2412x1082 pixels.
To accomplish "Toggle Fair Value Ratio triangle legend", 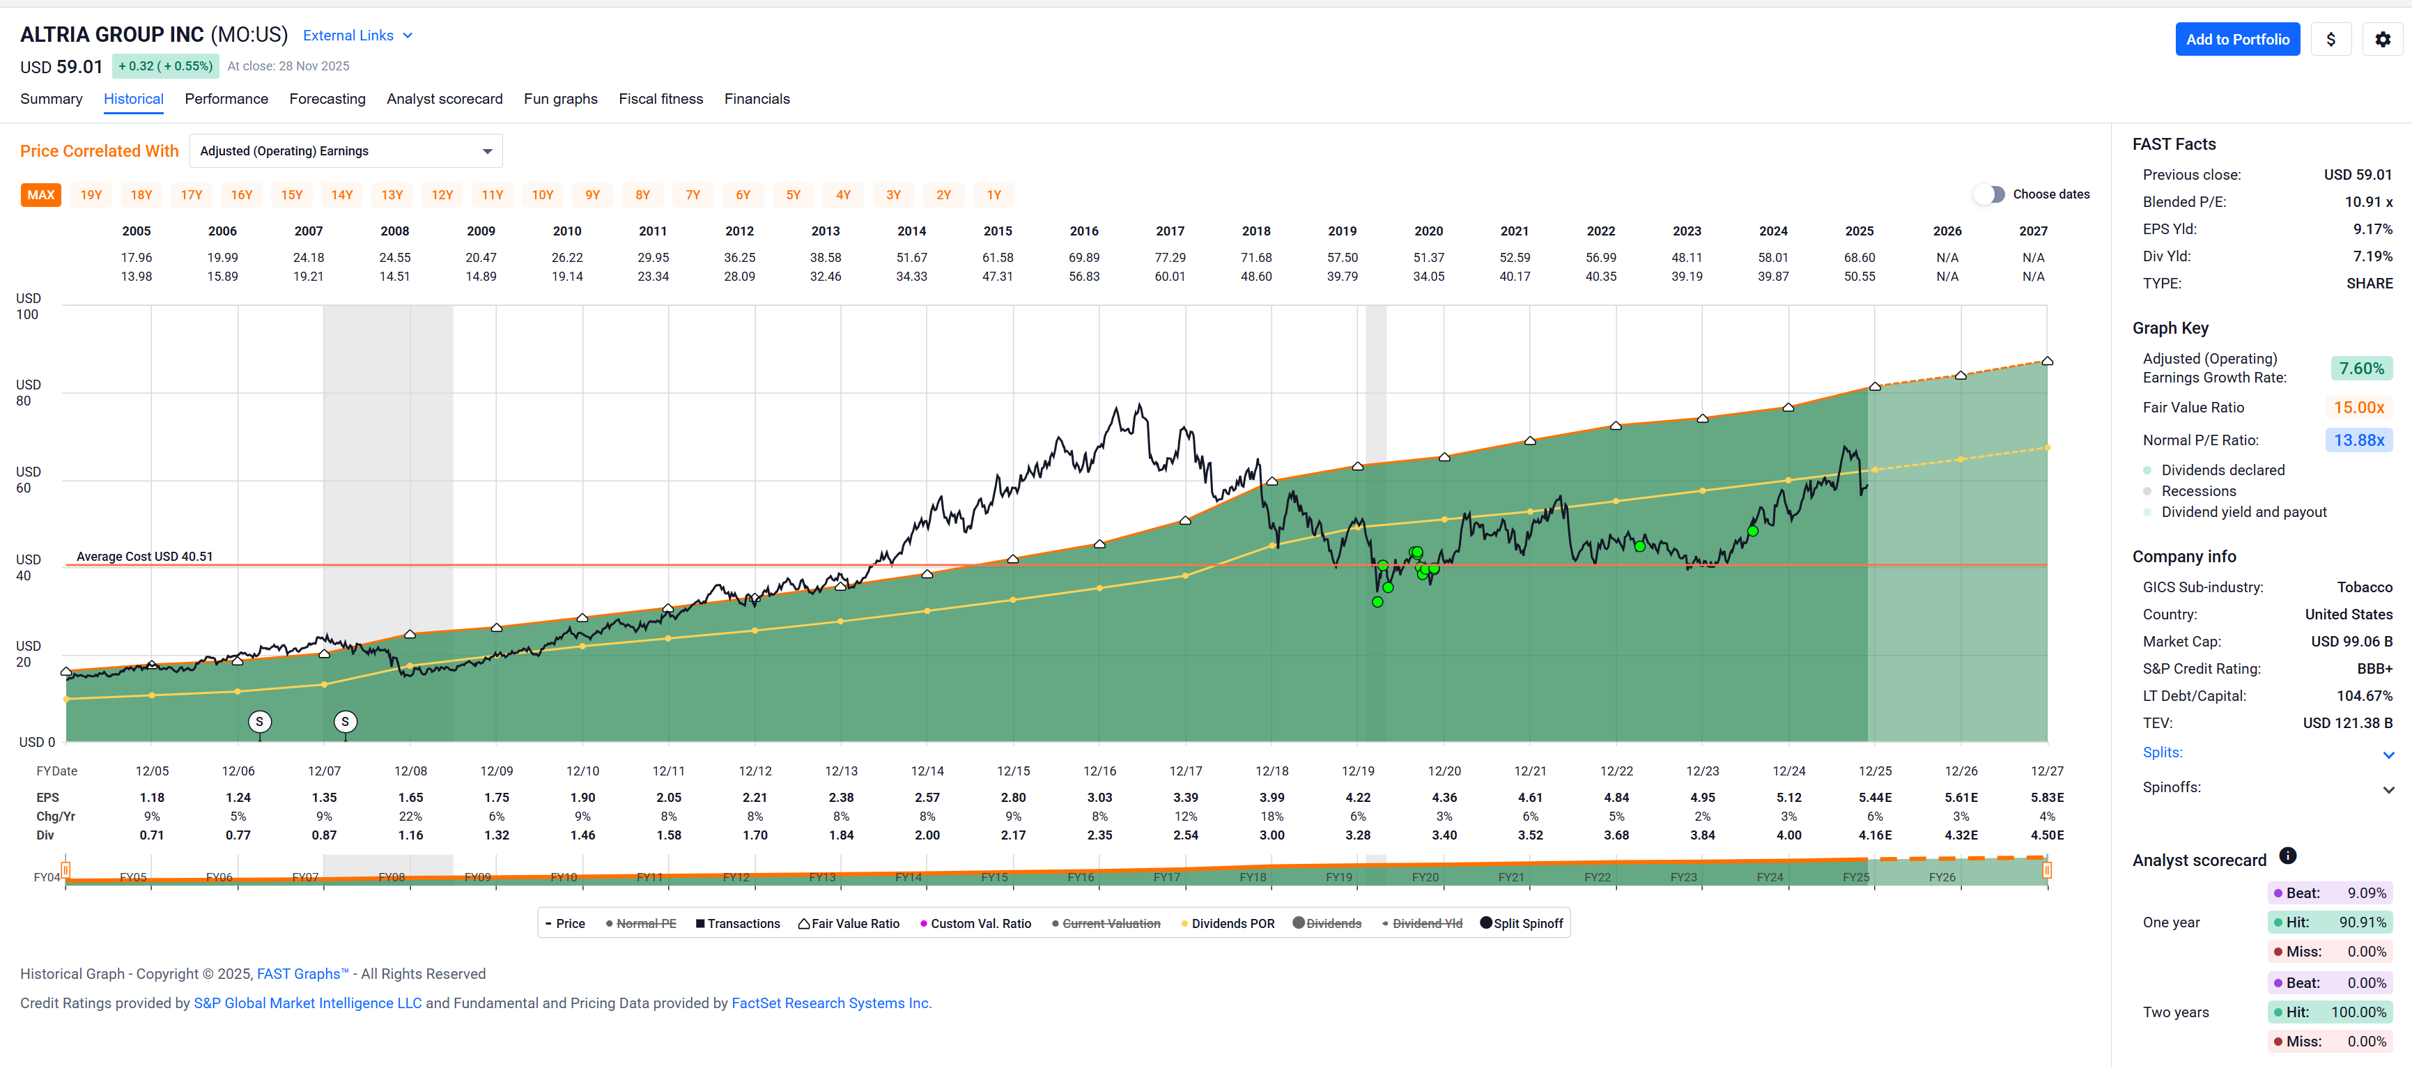I will tap(849, 924).
